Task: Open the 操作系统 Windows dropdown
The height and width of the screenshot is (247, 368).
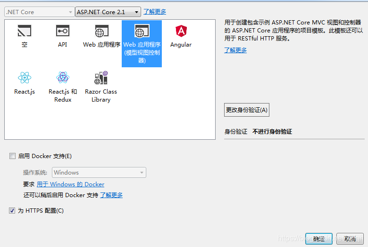Action: 99,173
